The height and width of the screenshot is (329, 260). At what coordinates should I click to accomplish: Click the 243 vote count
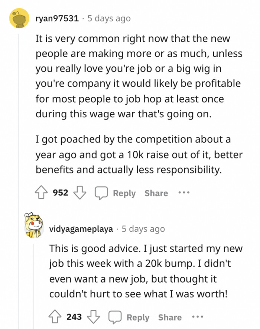74,317
